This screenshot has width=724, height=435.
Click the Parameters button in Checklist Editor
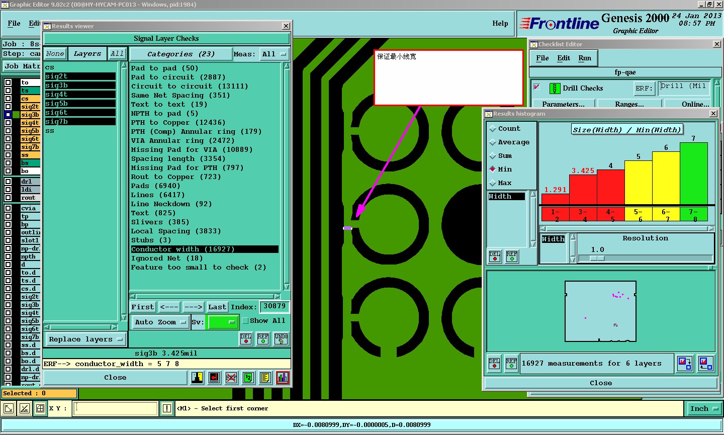tap(563, 104)
